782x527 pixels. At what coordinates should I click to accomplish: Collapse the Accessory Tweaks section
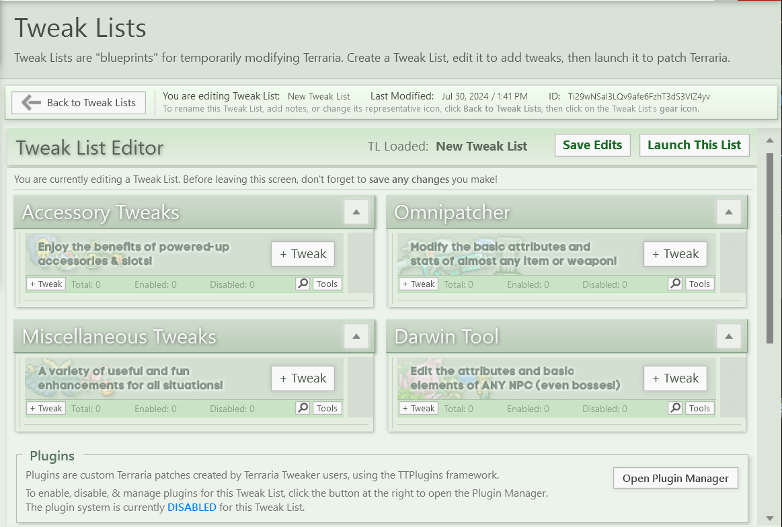[x=356, y=212]
